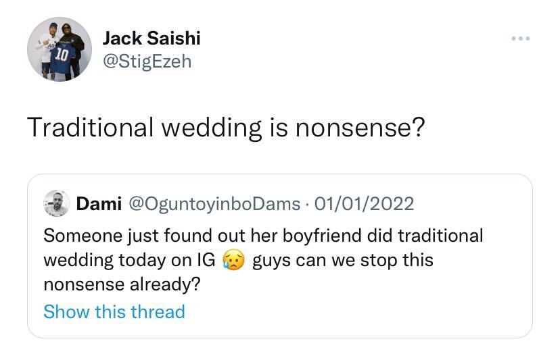Screen dimensions: 560x362
Task: Click the quoted line starting 'Someone just found out'
Action: pos(262,235)
